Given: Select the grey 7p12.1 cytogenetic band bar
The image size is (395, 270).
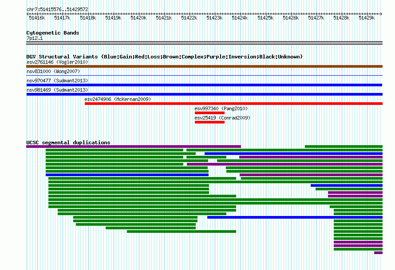Looking at the screenshot, I should point(204,43).
